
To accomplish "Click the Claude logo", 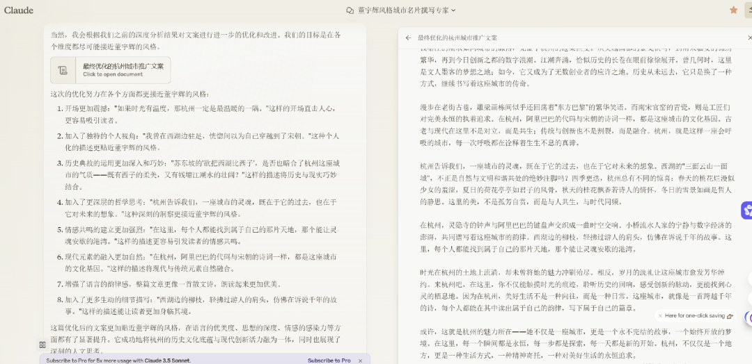I will click(x=19, y=10).
